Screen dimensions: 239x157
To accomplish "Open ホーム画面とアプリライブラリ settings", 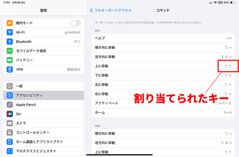I will tap(44, 142).
